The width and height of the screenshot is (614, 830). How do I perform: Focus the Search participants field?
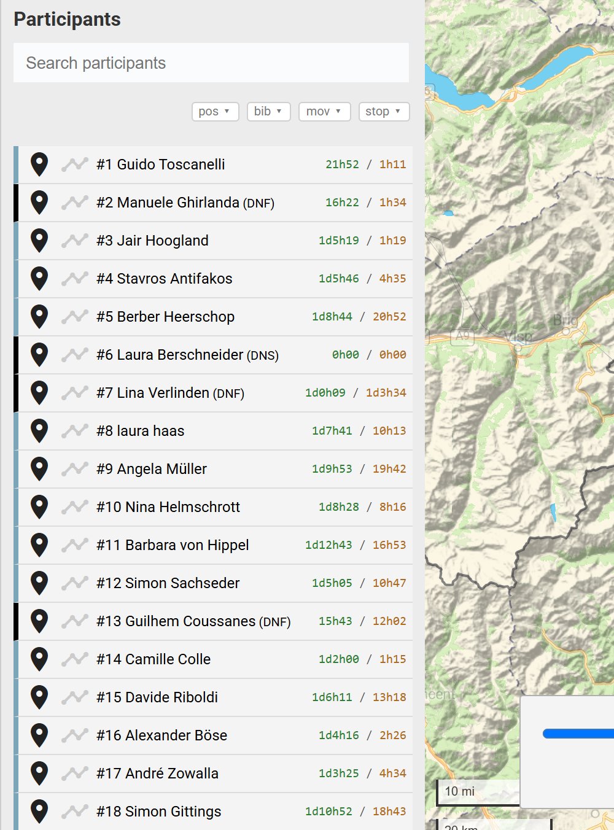coord(211,63)
